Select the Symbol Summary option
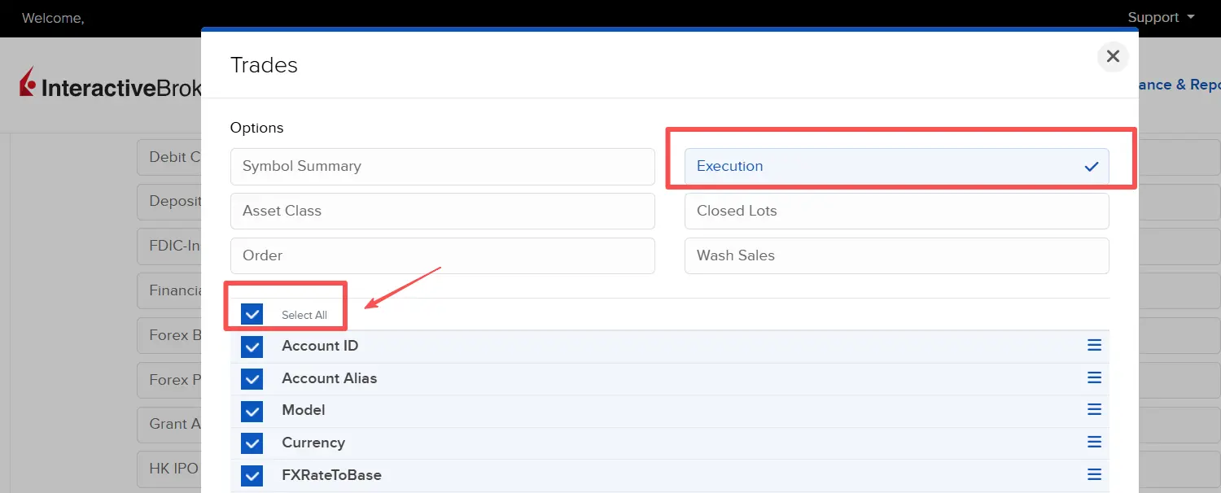Viewport: 1221px width, 493px height. (x=442, y=167)
